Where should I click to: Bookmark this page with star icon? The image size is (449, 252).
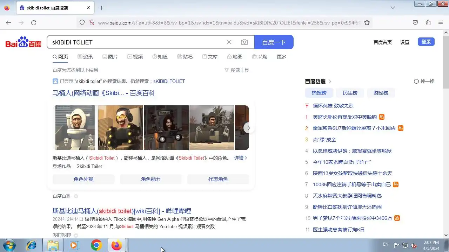(x=367, y=22)
